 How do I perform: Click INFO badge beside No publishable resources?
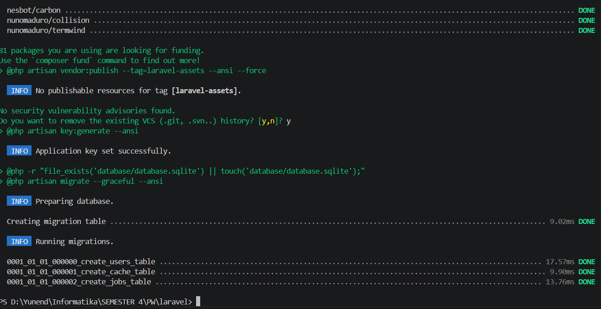click(x=19, y=91)
